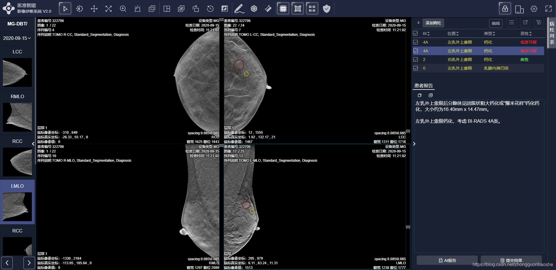Select the RMLO thumbnail image

point(17,117)
